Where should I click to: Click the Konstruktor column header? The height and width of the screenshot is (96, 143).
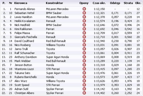[x=54, y=3]
